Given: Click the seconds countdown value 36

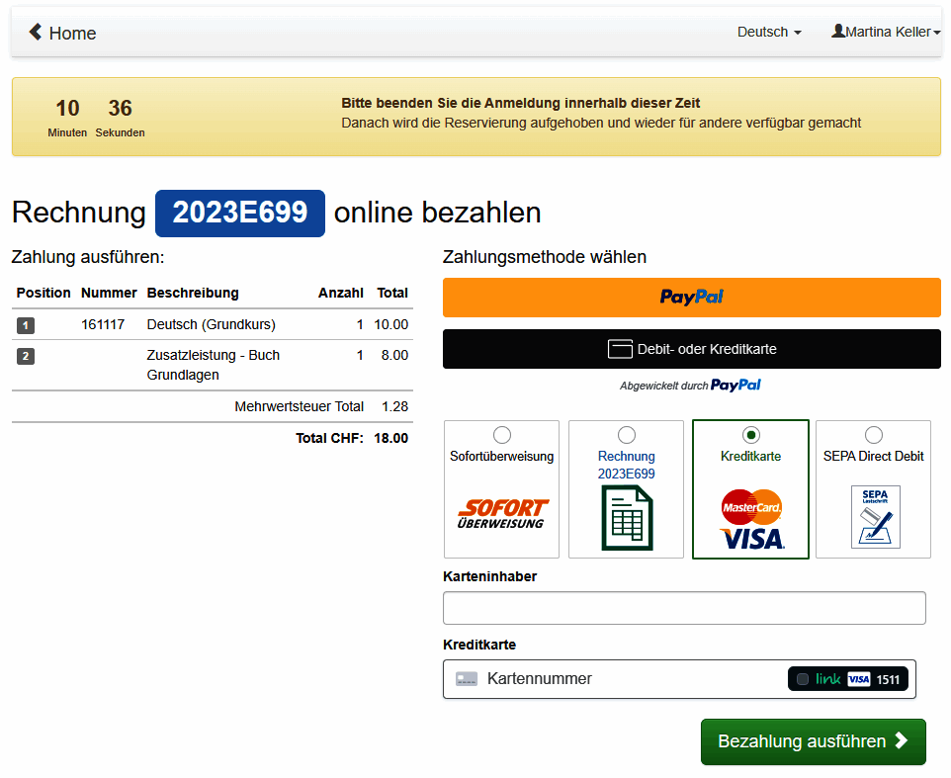Looking at the screenshot, I should [x=120, y=108].
